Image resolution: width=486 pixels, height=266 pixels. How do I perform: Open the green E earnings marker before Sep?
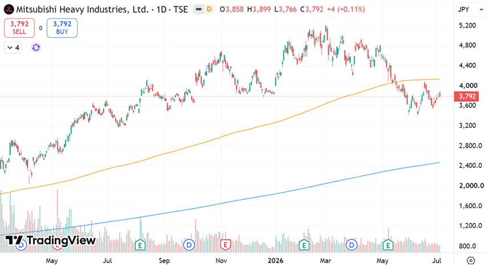coord(140,245)
